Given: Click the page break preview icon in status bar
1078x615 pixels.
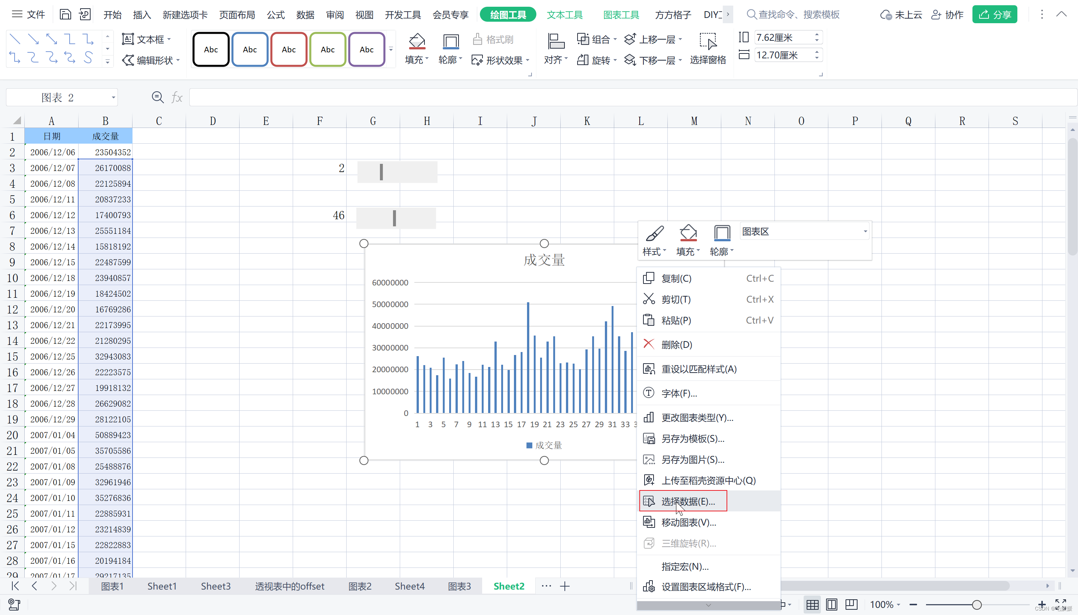Looking at the screenshot, I should [851, 605].
